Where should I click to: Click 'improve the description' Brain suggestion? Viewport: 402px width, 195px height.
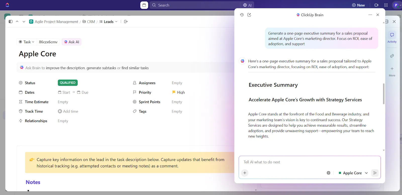pos(65,68)
